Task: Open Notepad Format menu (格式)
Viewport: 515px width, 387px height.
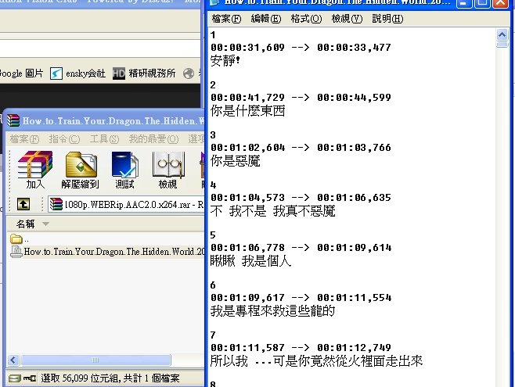Action: (306, 19)
